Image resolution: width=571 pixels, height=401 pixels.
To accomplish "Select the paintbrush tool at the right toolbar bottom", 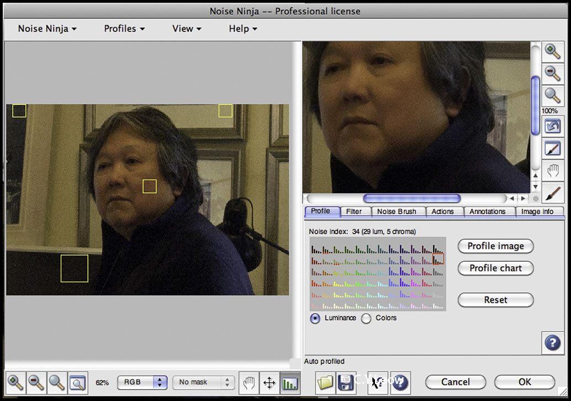I will tap(553, 193).
